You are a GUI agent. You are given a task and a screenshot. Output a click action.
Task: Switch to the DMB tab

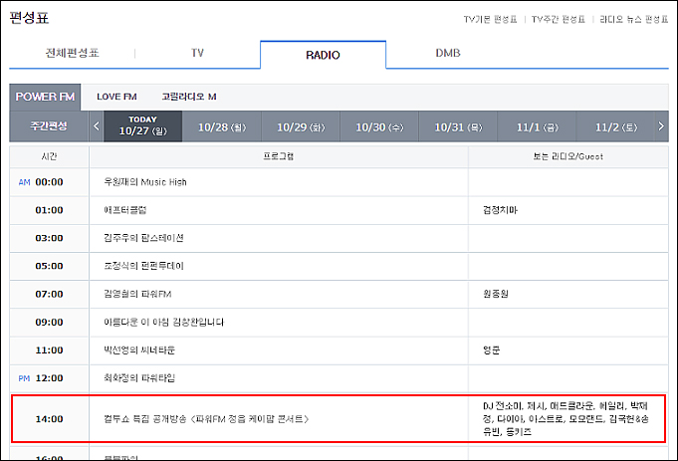pos(448,53)
